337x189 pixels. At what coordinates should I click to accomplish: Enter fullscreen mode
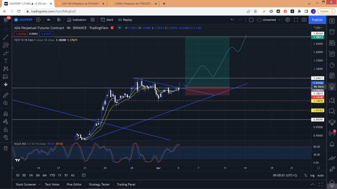click(296, 20)
